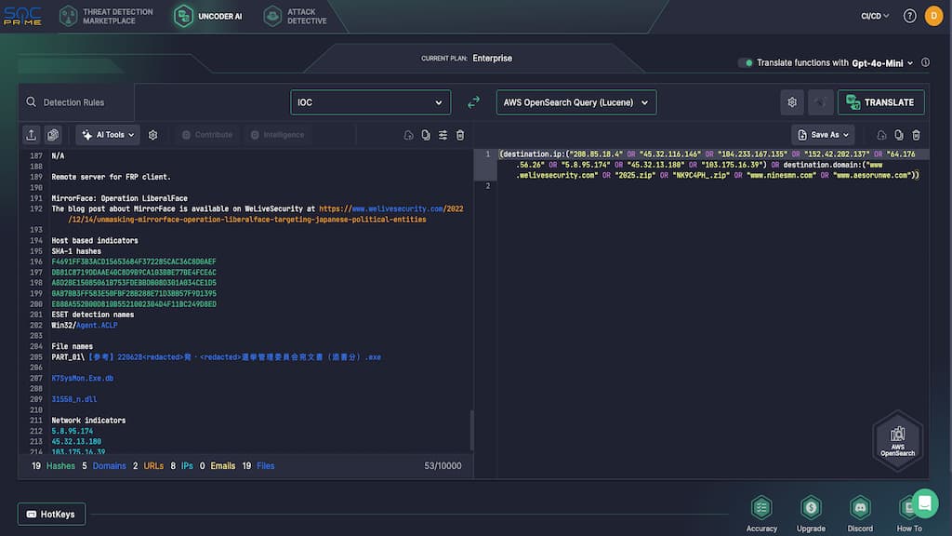Toggle Translate functions with AI switch
Image resolution: width=952 pixels, height=536 pixels.
[746, 63]
